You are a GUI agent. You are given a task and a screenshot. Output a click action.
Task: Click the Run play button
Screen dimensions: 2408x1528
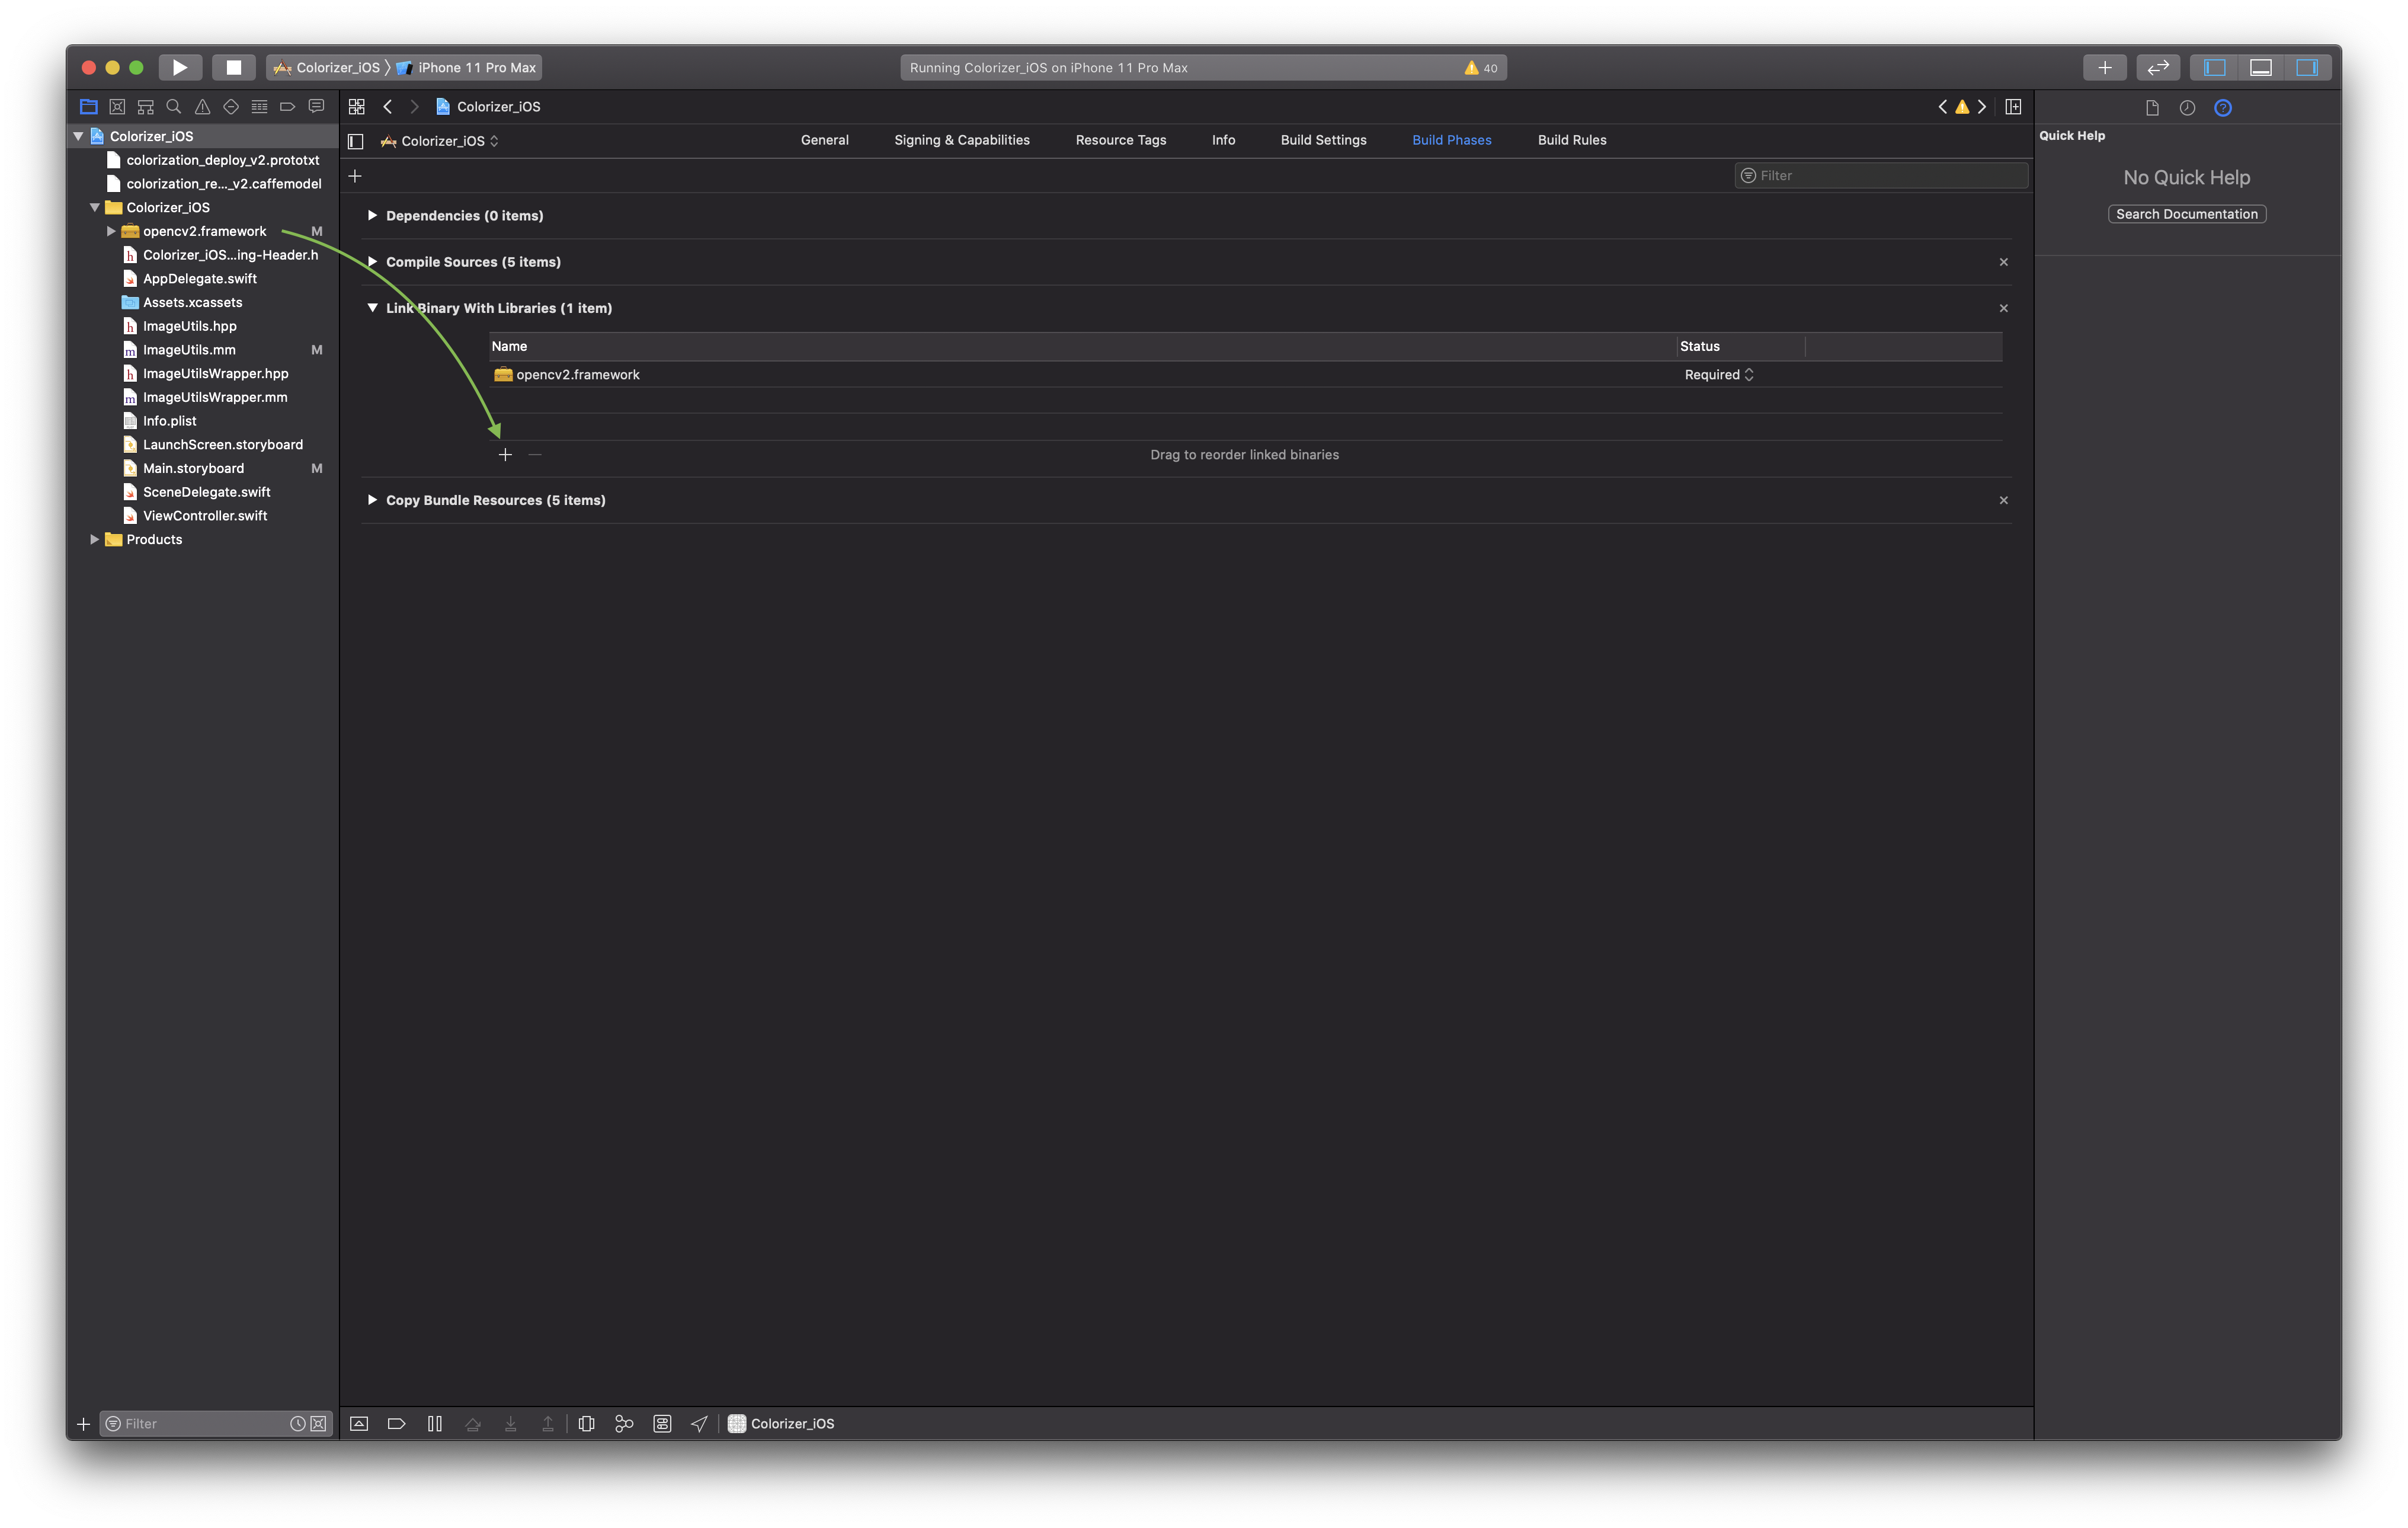click(180, 67)
